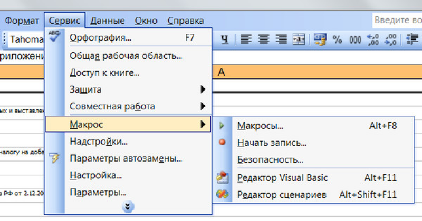Screen dimensions: 422x221
Task: Open the Формат menu
Action: point(22,21)
